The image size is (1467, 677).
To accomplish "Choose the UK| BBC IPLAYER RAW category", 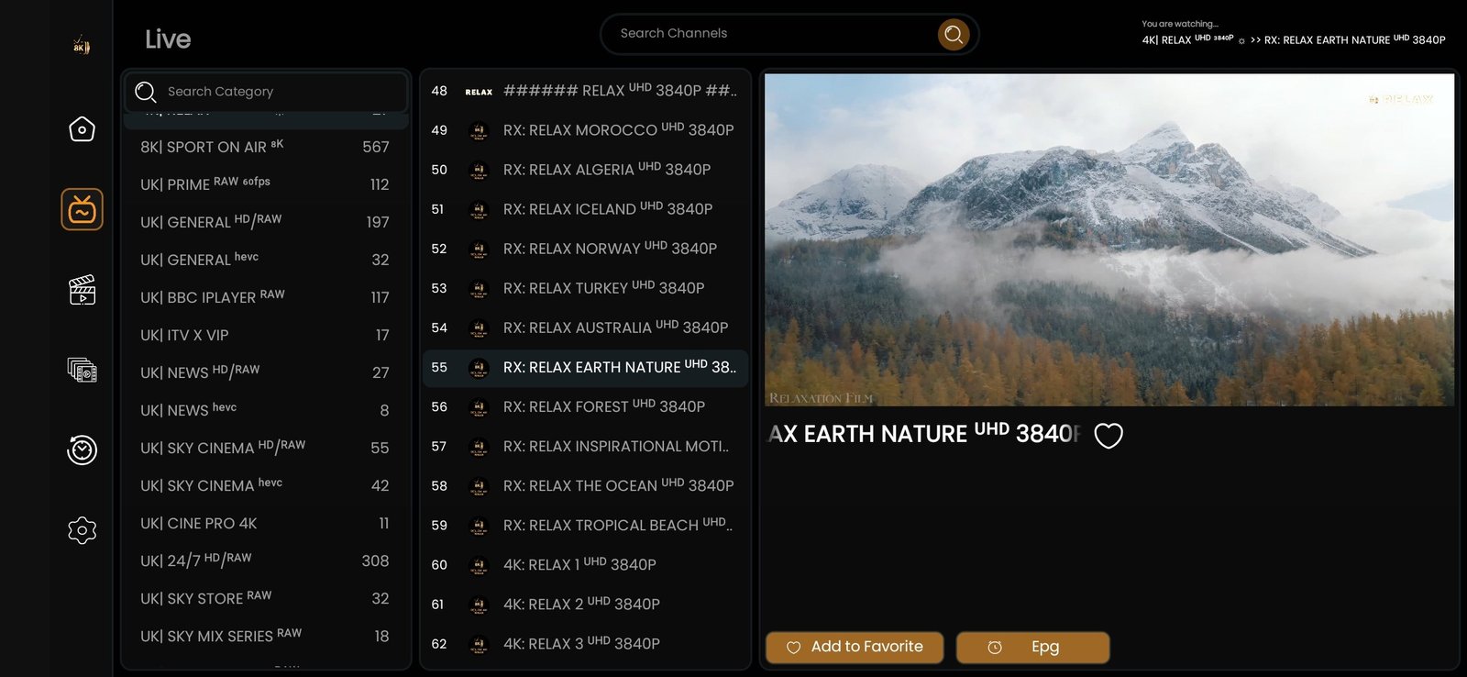I will (264, 297).
